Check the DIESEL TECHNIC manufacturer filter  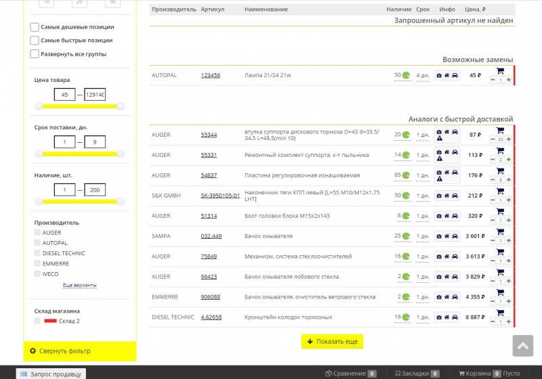tap(37, 253)
